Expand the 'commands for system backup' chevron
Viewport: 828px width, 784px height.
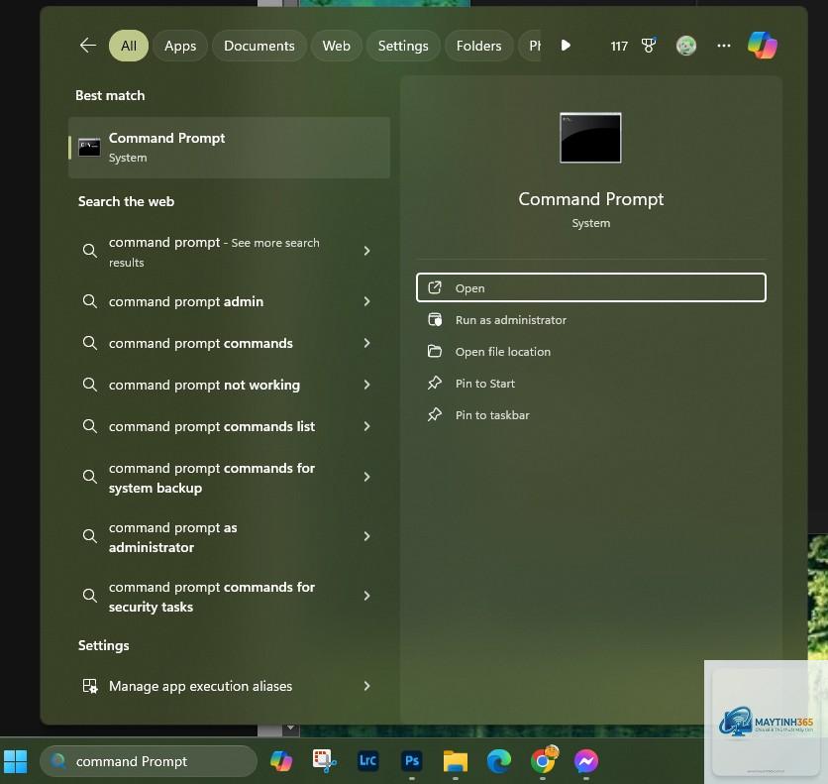[x=367, y=477]
